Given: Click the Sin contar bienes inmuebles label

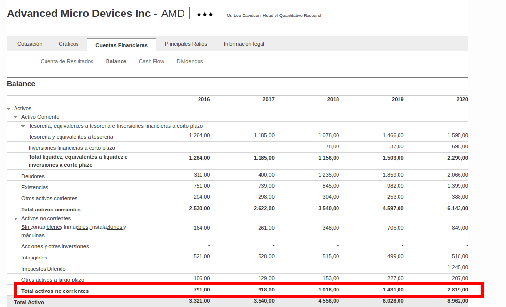Looking at the screenshot, I should 74,227.
